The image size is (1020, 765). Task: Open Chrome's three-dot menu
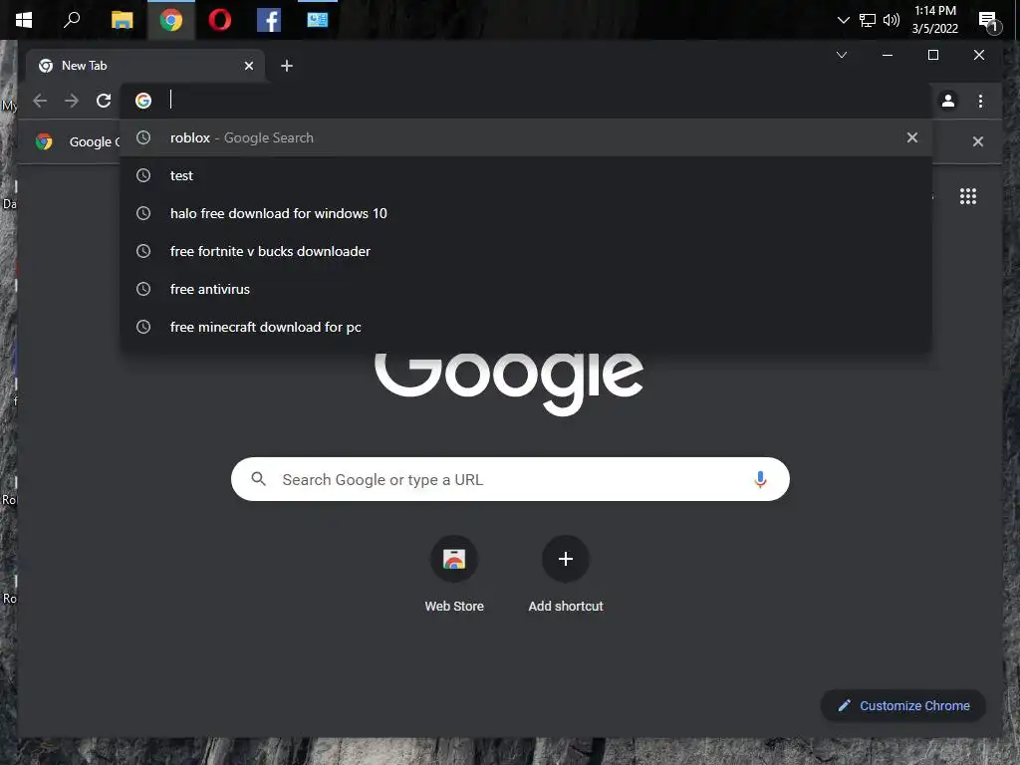(x=980, y=101)
